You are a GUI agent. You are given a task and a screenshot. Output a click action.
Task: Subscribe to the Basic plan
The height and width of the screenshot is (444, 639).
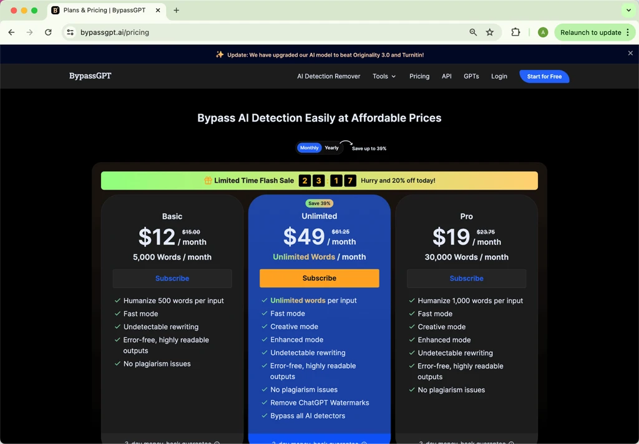click(x=172, y=278)
